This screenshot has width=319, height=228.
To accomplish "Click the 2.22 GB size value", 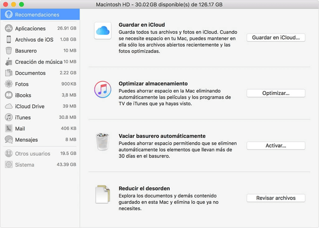I will (68, 73).
